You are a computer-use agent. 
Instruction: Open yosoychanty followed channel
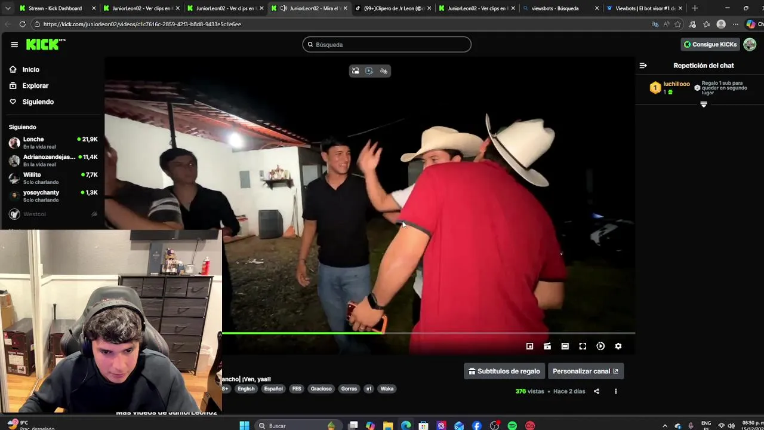[x=53, y=196]
